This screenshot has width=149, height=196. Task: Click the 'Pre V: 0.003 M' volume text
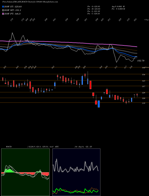pyautogui.click(x=118, y=9)
